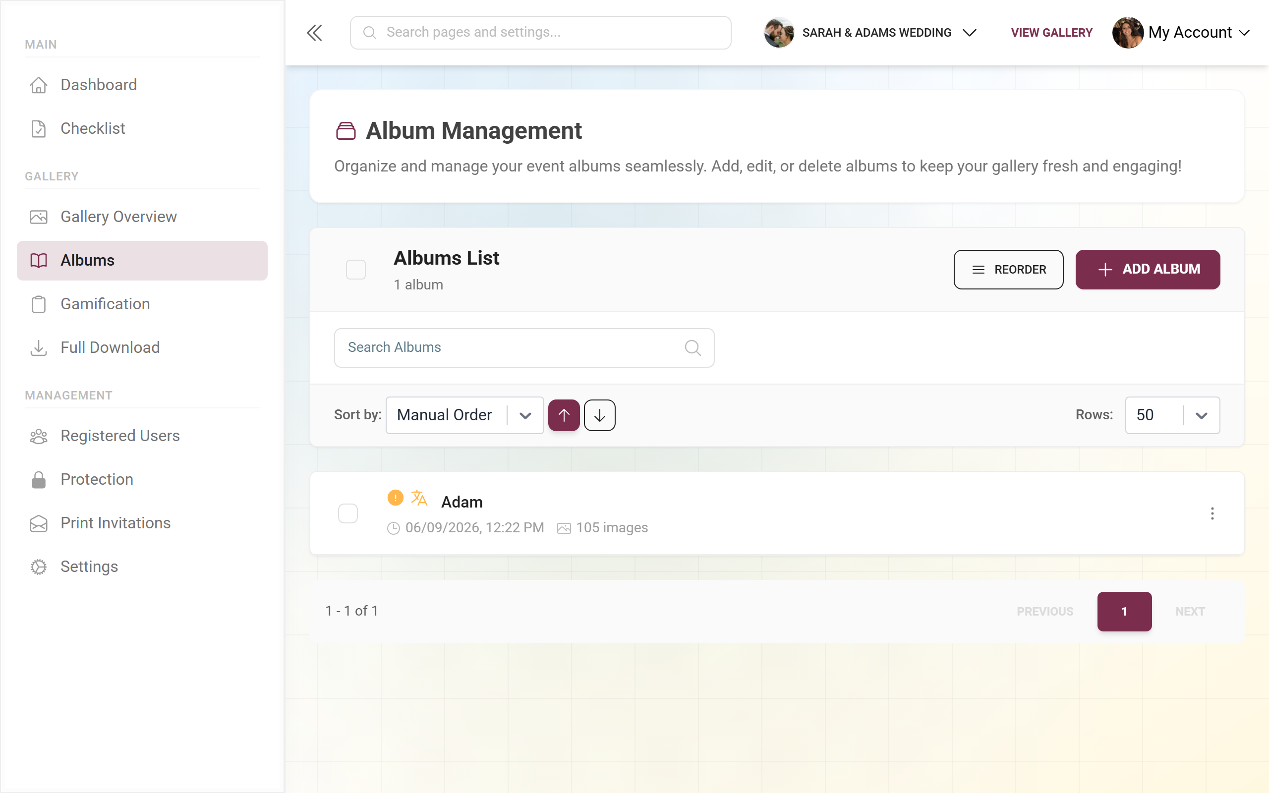Select page 1 in pagination
The width and height of the screenshot is (1269, 793).
coord(1124,612)
